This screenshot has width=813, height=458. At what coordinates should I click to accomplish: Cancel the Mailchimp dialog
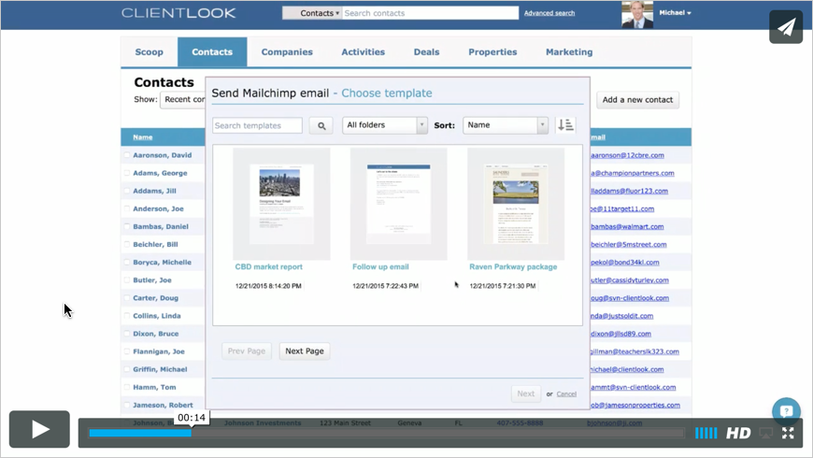coord(566,394)
